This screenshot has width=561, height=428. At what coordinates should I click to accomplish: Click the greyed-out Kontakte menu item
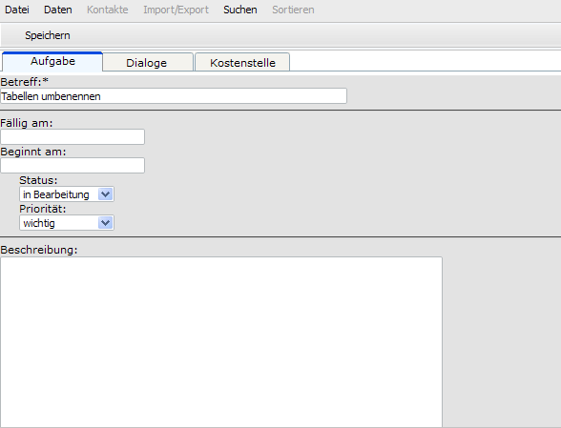click(x=107, y=10)
